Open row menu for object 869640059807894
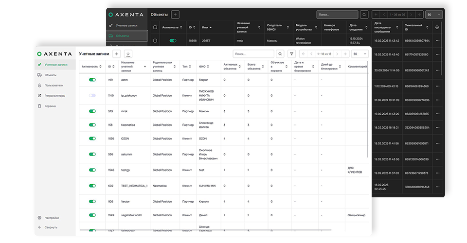 [437, 41]
